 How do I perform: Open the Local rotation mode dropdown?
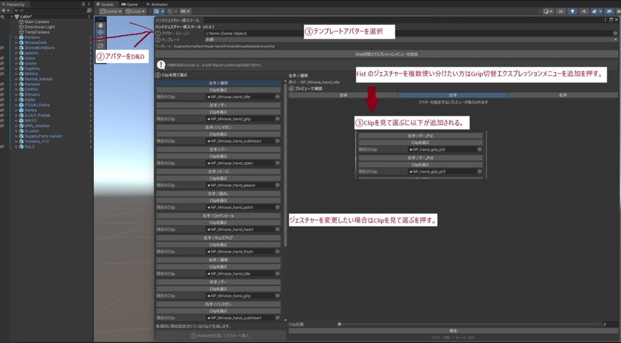pos(135,12)
